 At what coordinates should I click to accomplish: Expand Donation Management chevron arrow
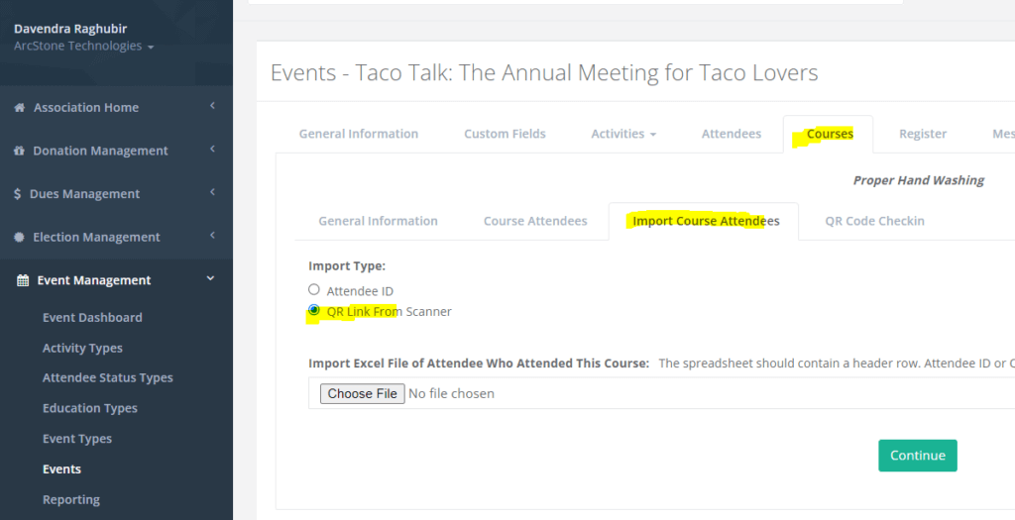212,150
